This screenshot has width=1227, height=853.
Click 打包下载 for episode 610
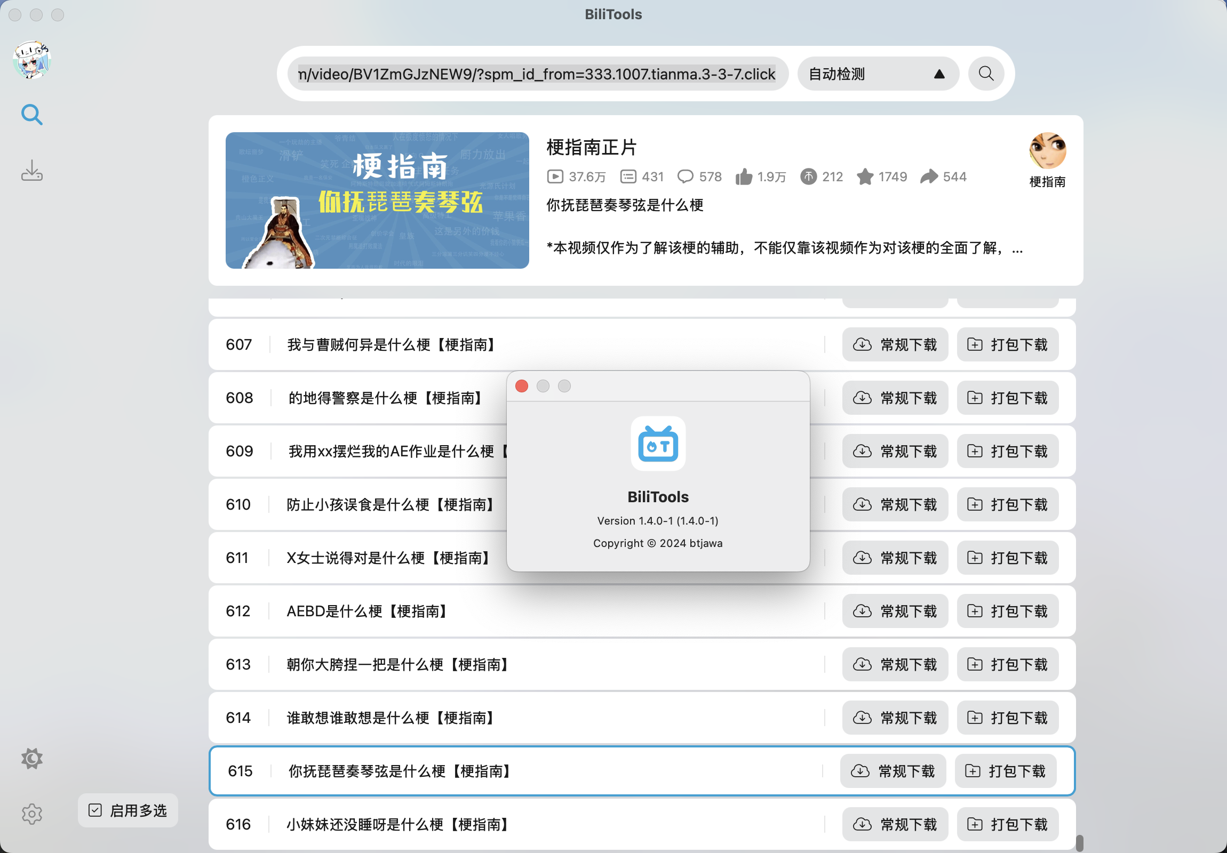1007,505
